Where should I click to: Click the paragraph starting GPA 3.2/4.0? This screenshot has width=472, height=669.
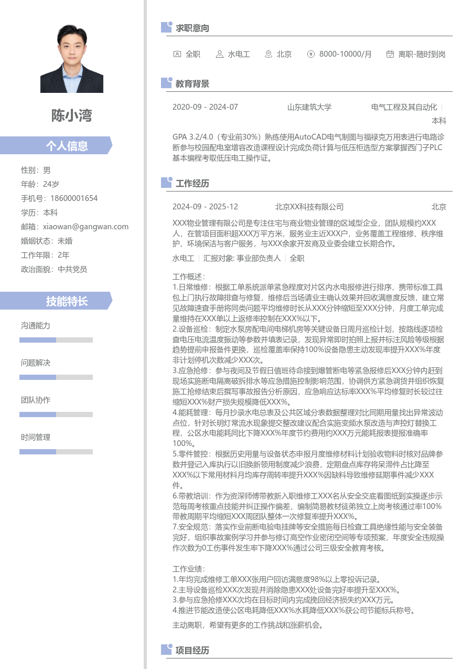point(309,147)
